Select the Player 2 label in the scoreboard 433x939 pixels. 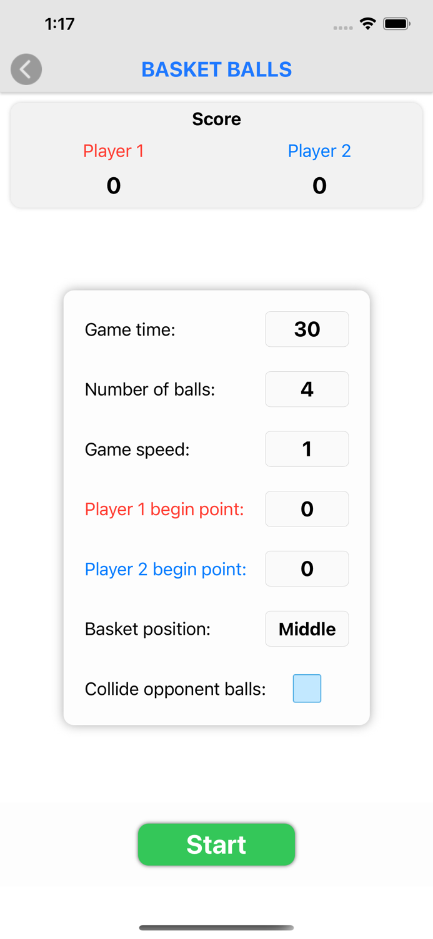(319, 151)
